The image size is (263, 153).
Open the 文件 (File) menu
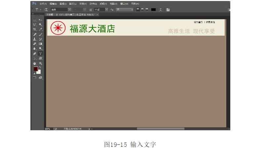43,4
